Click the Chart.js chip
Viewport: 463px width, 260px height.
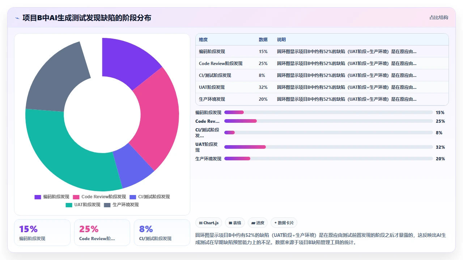[209, 223]
